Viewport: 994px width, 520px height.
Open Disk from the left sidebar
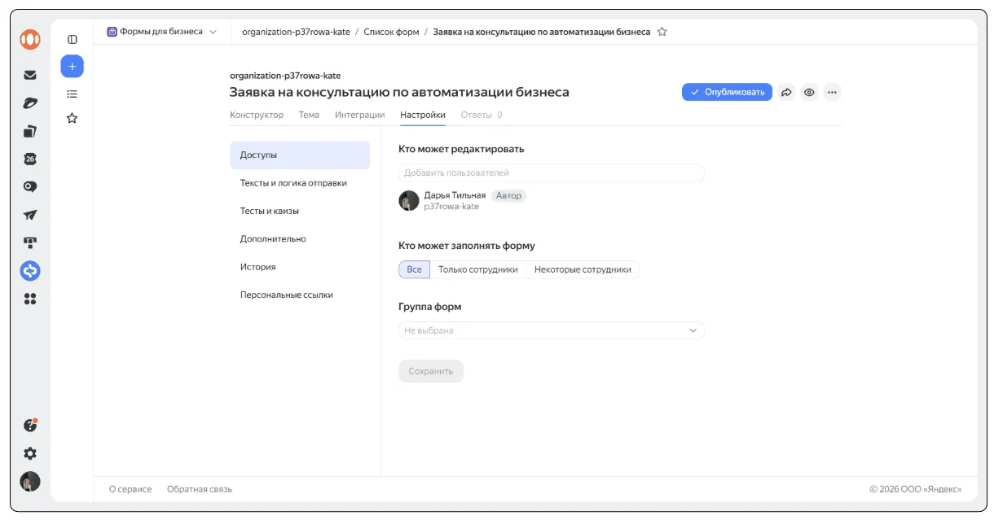pos(30,103)
